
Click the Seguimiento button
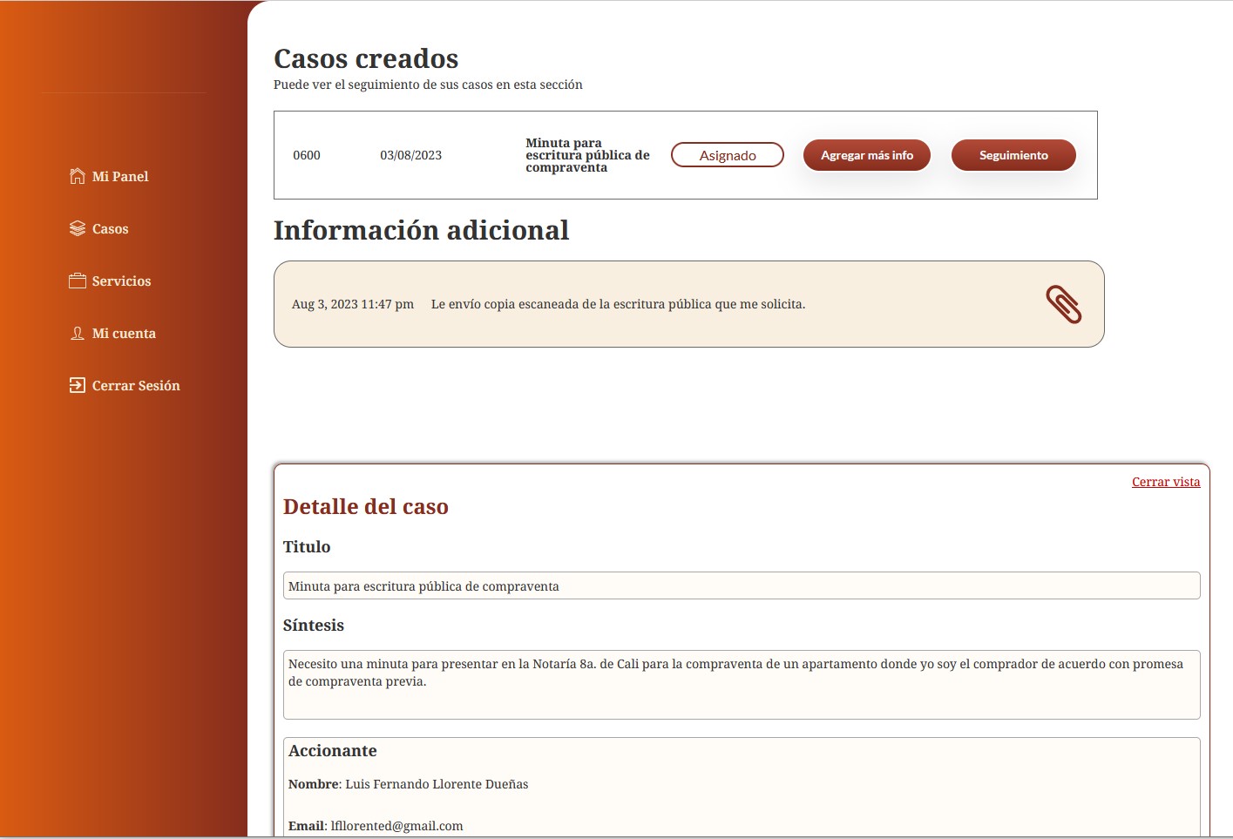[1013, 155]
